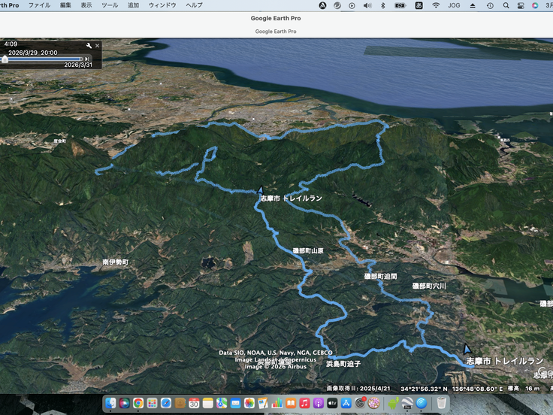Open the 追加 menu

point(133,5)
